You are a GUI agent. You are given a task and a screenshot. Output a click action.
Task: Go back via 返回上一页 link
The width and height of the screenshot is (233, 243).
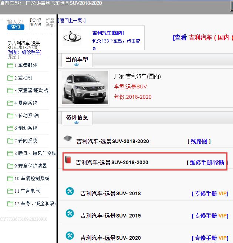pos(72,20)
